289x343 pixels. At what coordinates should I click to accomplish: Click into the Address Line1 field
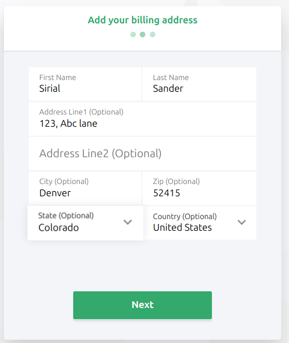[x=143, y=119]
